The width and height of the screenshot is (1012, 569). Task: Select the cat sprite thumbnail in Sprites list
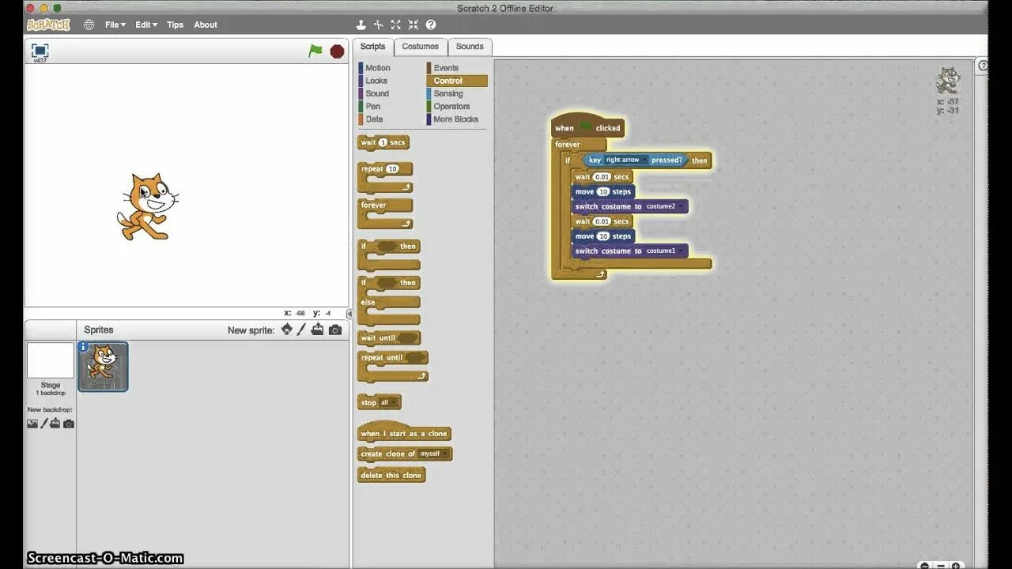103,366
